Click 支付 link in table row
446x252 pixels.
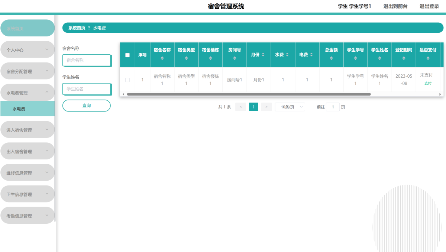coord(428,83)
